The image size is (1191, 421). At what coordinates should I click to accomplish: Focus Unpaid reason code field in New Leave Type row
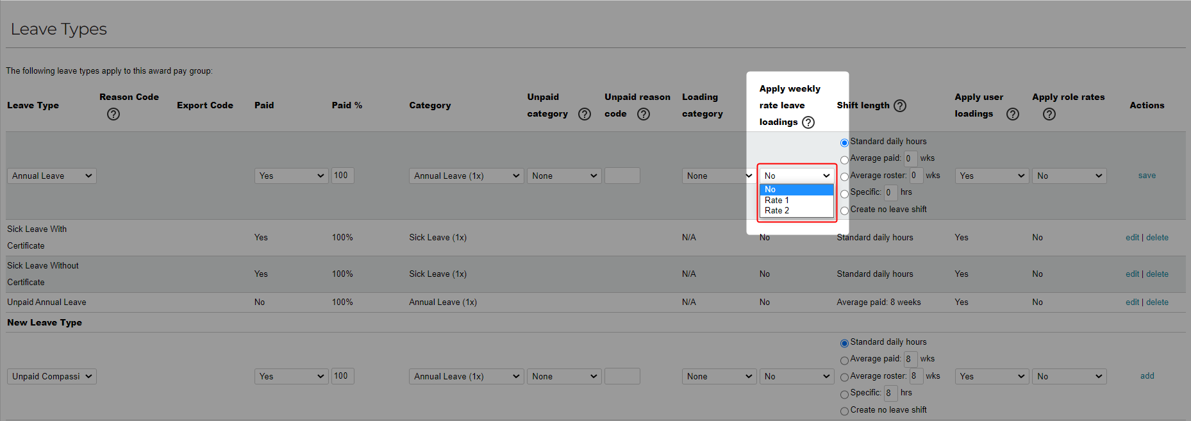[622, 376]
